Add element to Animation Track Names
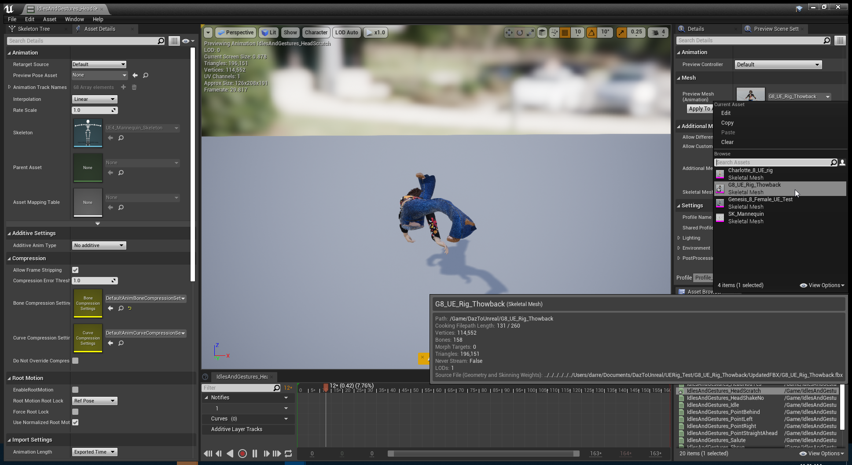 tap(123, 87)
